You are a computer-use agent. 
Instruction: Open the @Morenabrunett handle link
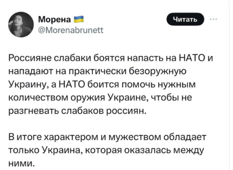pyautogui.click(x=71, y=30)
